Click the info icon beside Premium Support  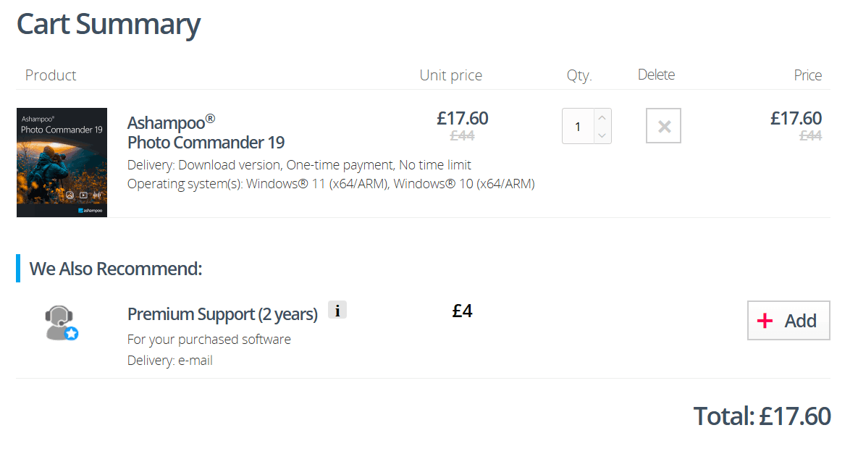(x=337, y=311)
